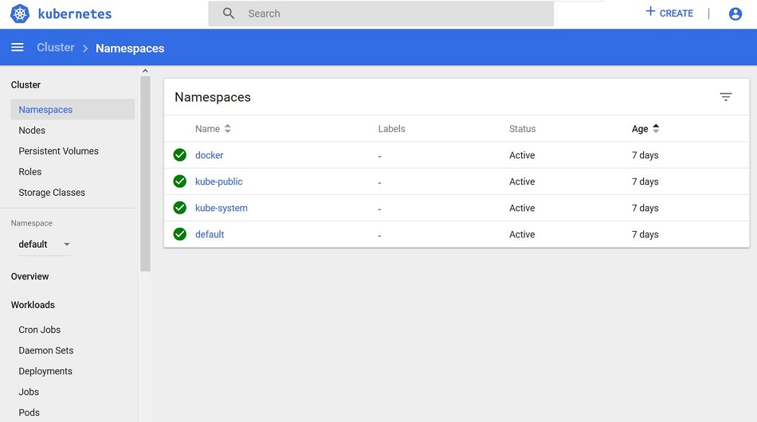Open the Workloads sidebar heading

(x=33, y=305)
